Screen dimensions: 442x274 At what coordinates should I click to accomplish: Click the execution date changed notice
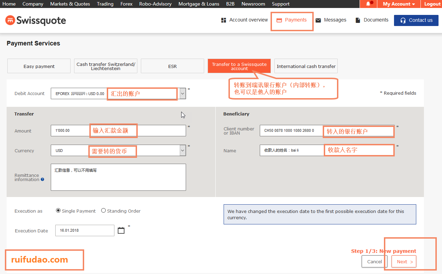click(320, 214)
